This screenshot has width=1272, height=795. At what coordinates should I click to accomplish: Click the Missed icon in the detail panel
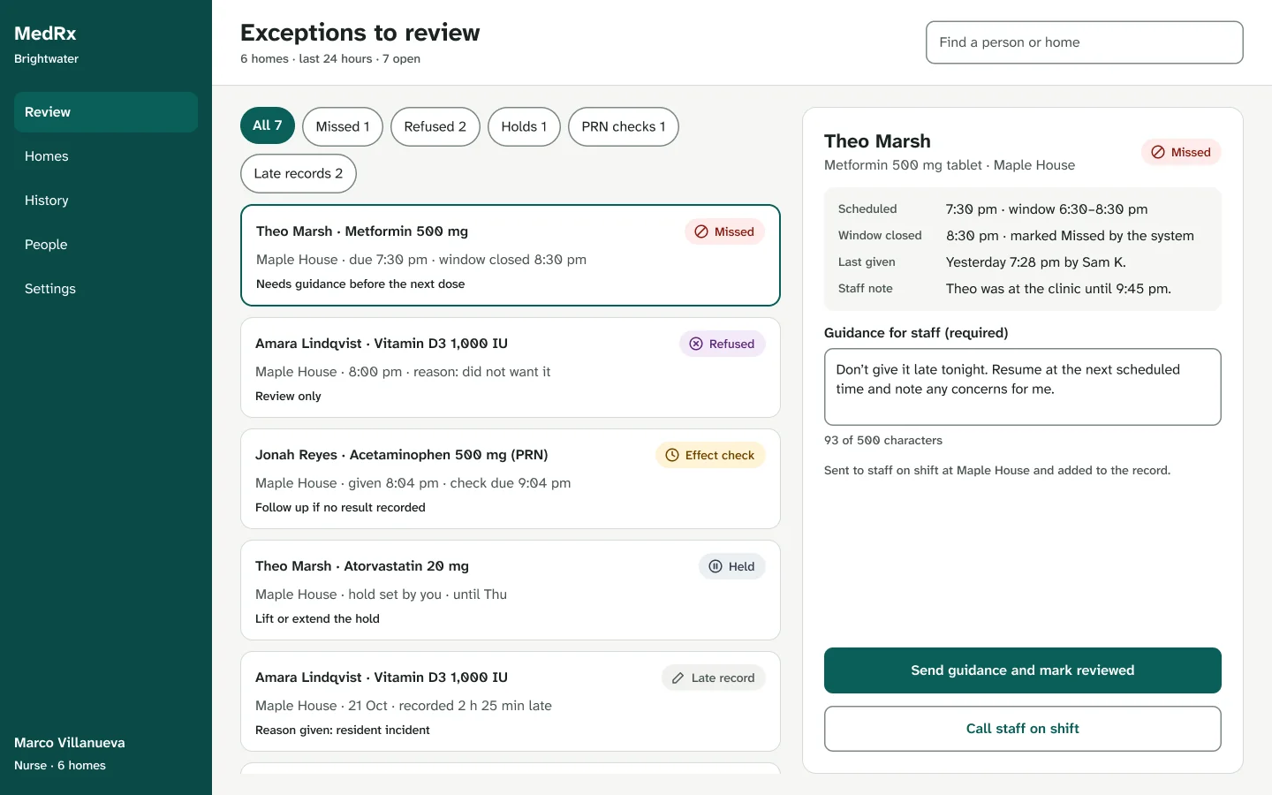1158,152
